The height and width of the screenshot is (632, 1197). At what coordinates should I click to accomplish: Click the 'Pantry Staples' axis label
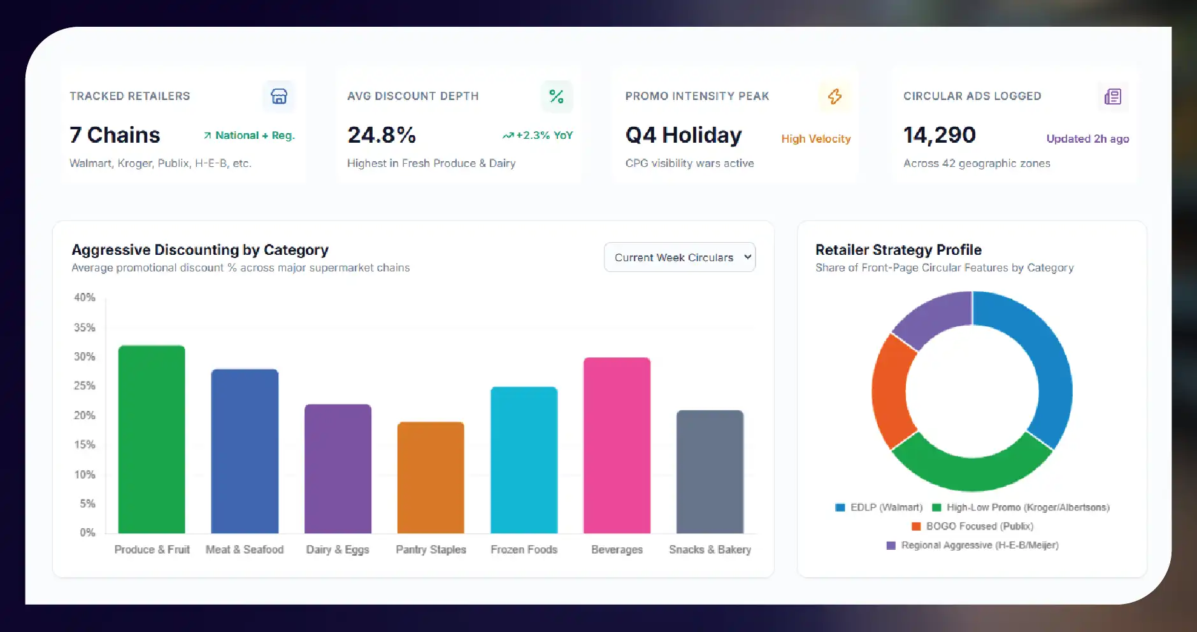tap(431, 550)
